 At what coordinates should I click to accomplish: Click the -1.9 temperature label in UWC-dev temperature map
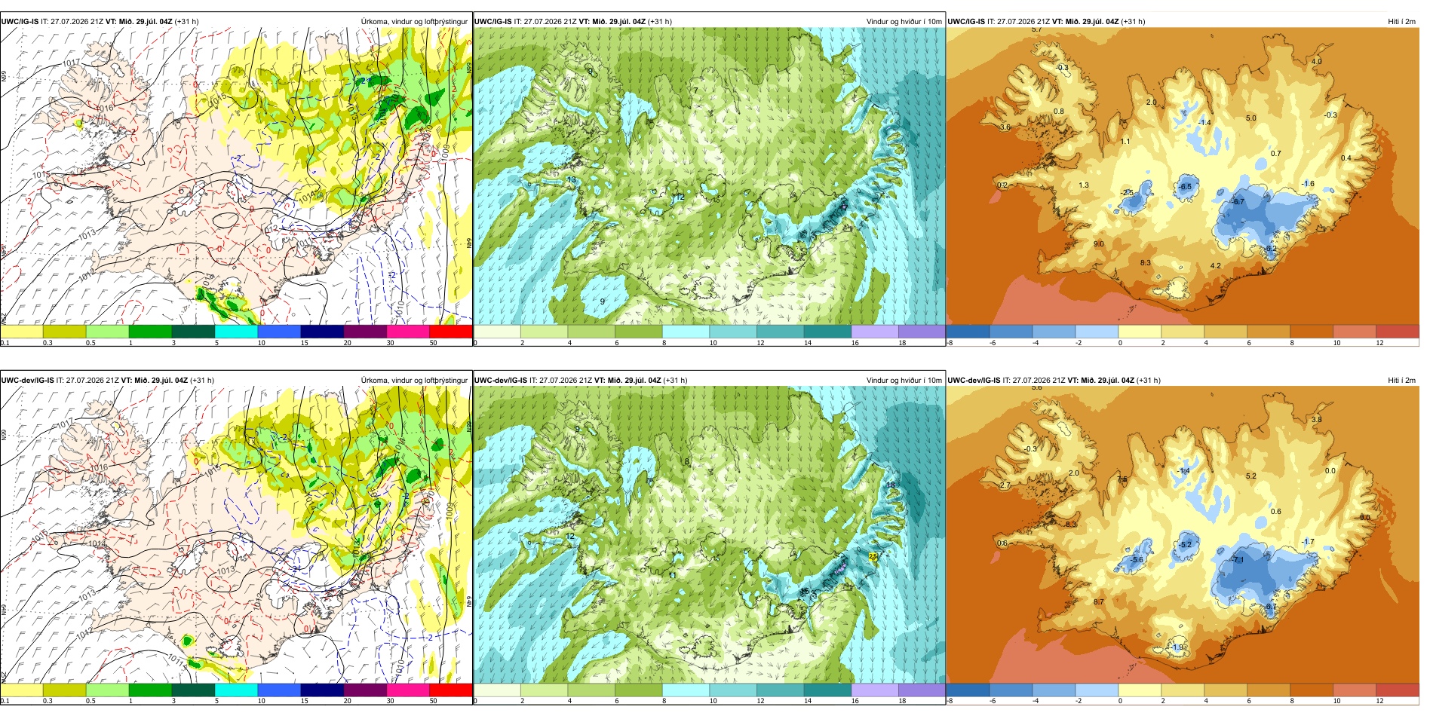pyautogui.click(x=1179, y=647)
